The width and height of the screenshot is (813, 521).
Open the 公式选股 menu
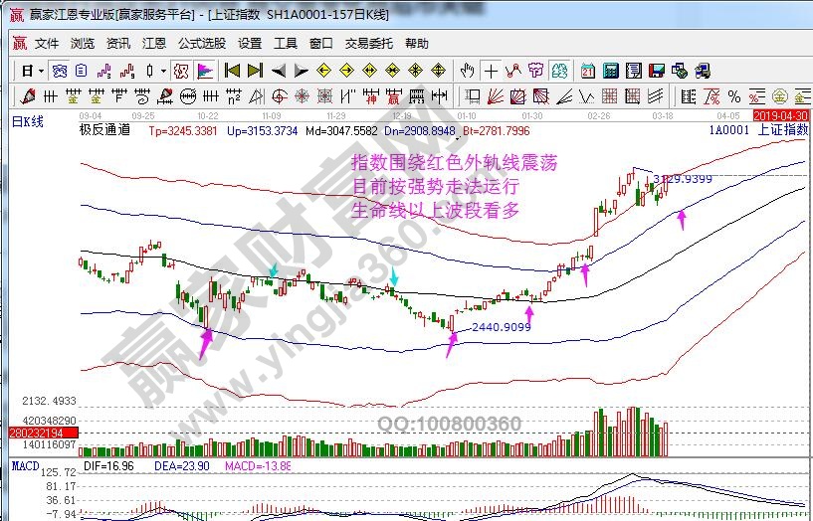click(x=202, y=44)
